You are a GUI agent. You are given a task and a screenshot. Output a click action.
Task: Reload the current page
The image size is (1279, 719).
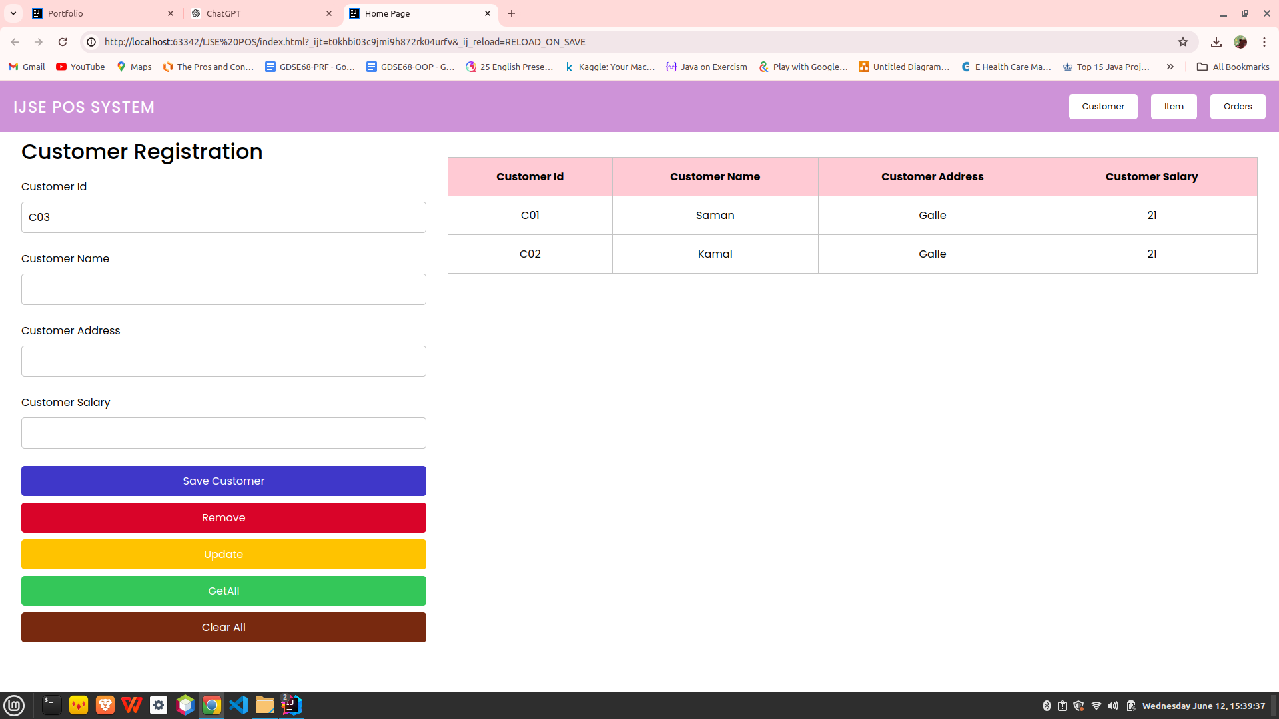[63, 42]
